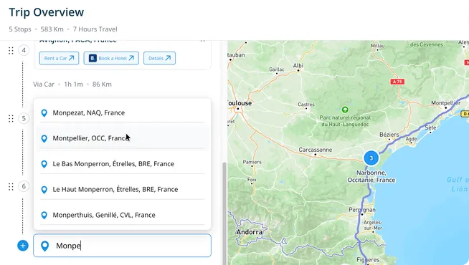
Task: Click the Pamiers label on the map
Action: 252,162
